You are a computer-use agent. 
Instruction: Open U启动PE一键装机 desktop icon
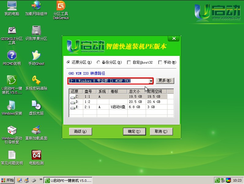pyautogui.click(x=12, y=85)
